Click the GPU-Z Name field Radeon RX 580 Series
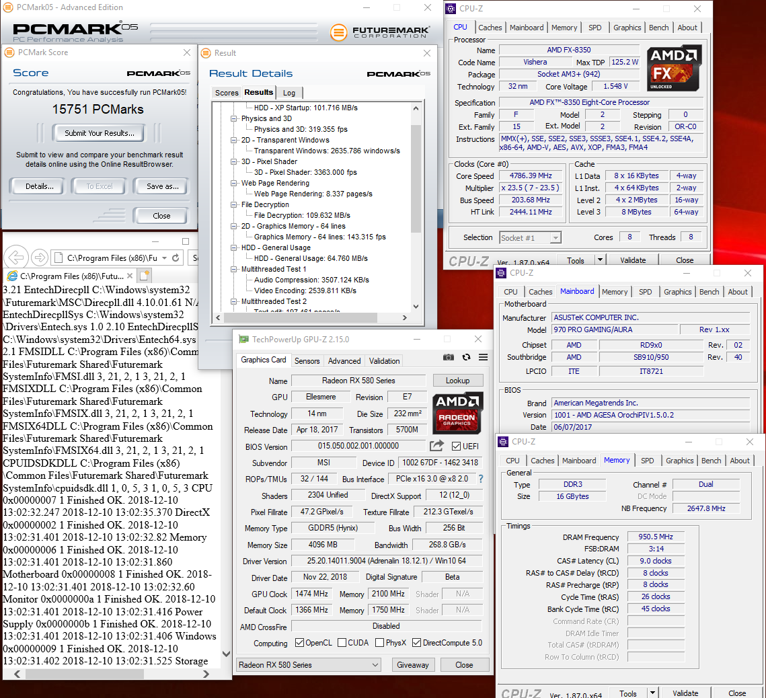This screenshot has height=698, width=766. 358,381
